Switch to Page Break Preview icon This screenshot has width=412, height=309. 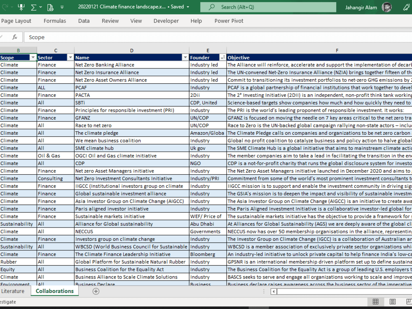[x=409, y=302]
